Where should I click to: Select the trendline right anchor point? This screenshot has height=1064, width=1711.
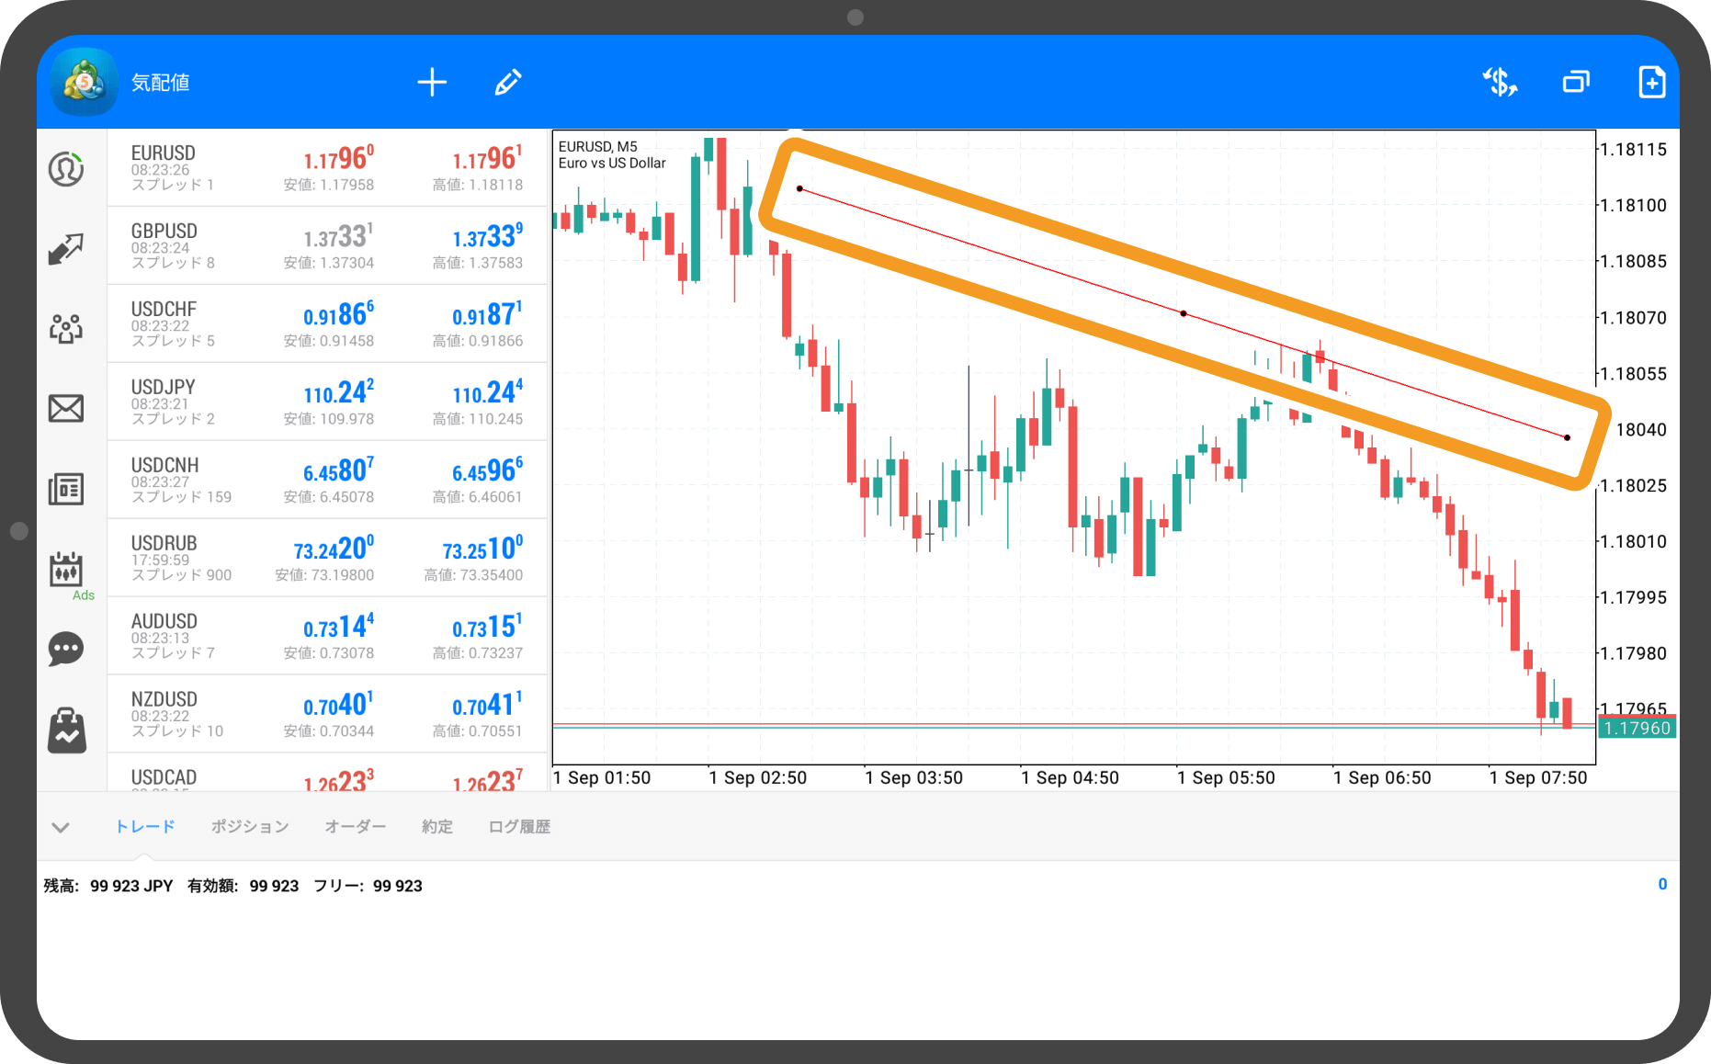point(1567,437)
